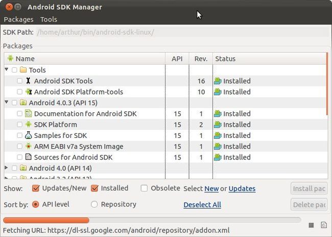The width and height of the screenshot is (332, 237).
Task: Open the Packages menu
Action: click(18, 19)
